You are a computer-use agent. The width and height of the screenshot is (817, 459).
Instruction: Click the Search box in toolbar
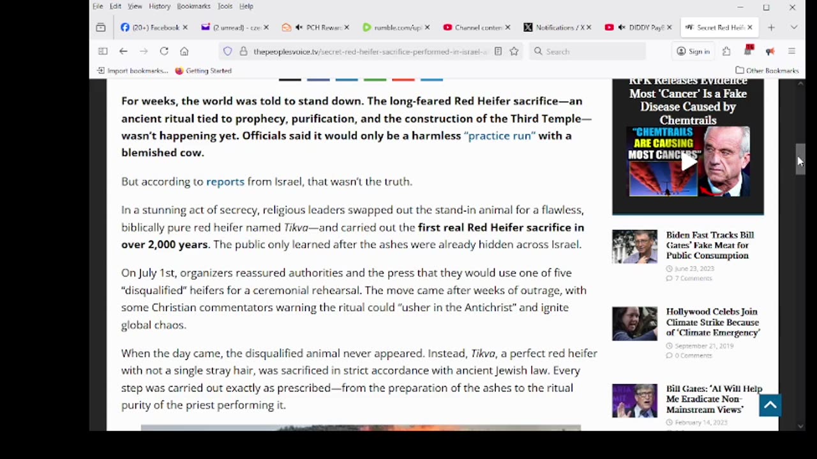[x=587, y=51]
